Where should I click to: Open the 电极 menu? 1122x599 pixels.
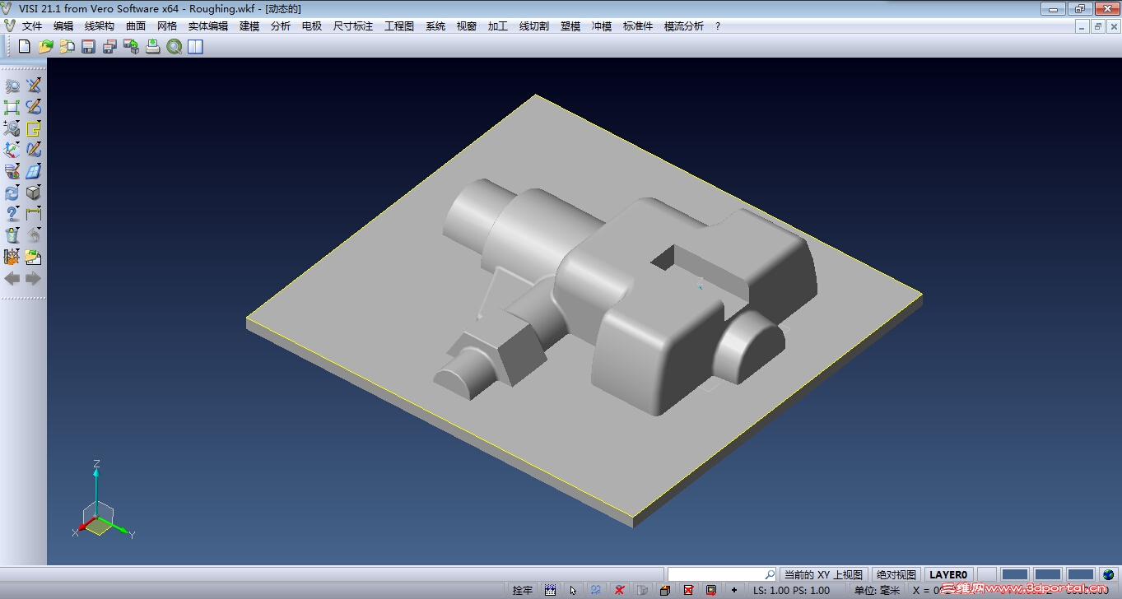coord(312,26)
